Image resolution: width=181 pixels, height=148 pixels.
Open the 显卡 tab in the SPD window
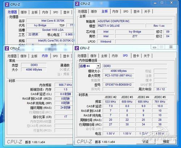tap(136, 56)
